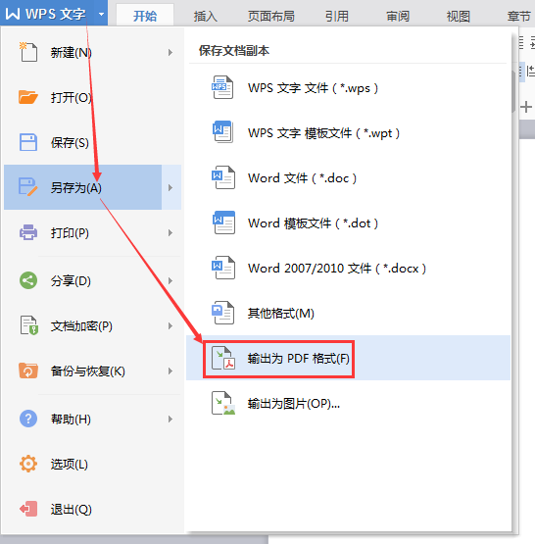Click the Options gear icon
The image size is (535, 544).
coord(28,464)
